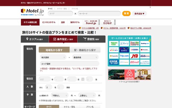Expand the 都道府県 prefecture dropdown
The image size is (172, 108).
(x=85, y=57)
